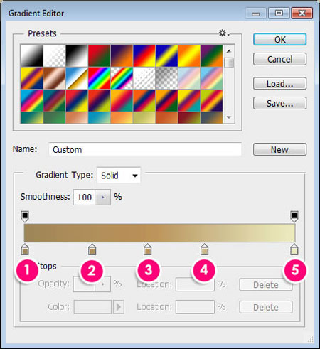Click the opacity Location field
Viewport: 320px width, 349px height.
(195, 284)
